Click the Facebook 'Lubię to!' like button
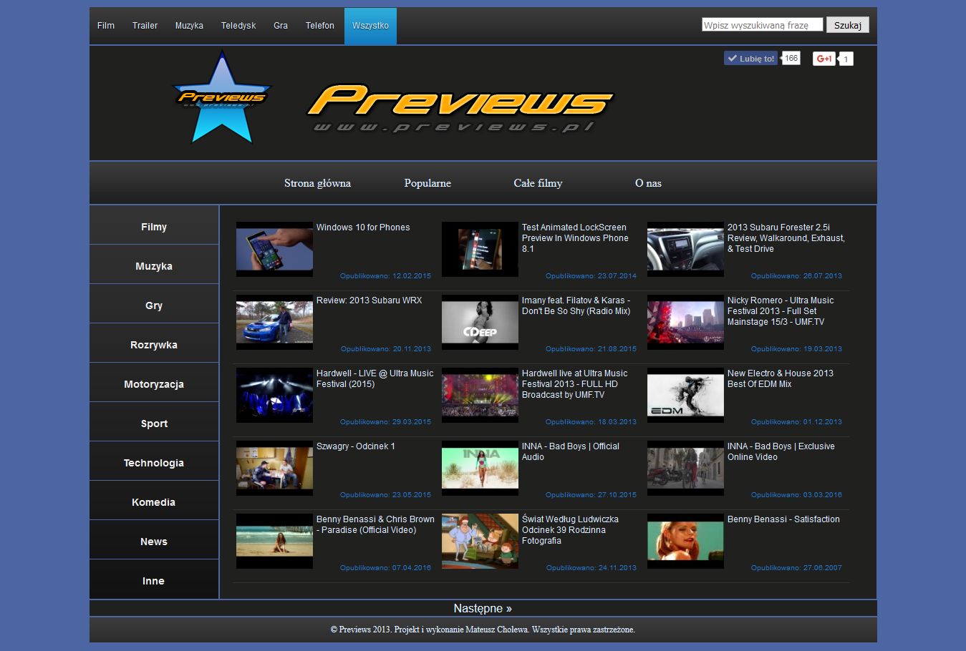This screenshot has height=651, width=966. tap(750, 59)
